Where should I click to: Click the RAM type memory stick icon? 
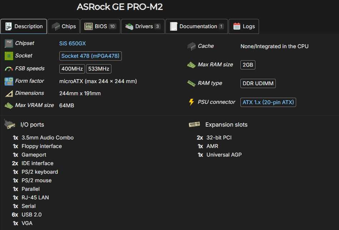tap(191, 83)
